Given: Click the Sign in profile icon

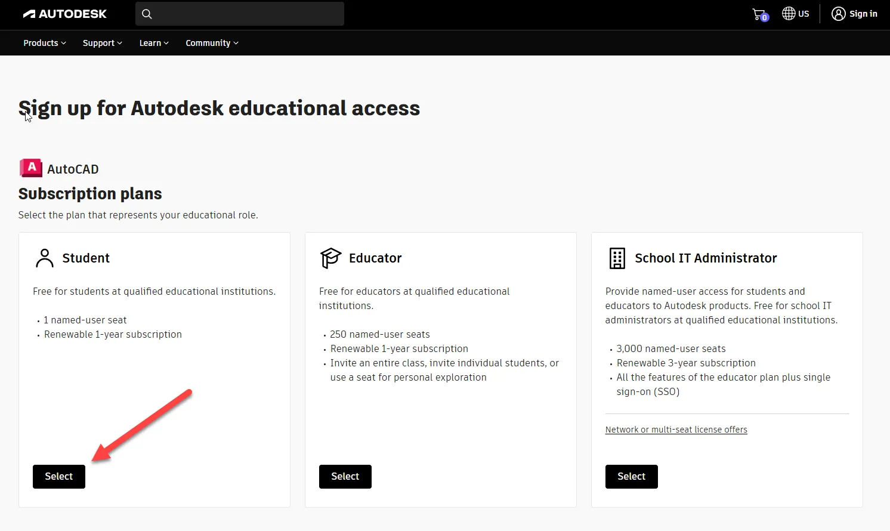Looking at the screenshot, I should [838, 13].
